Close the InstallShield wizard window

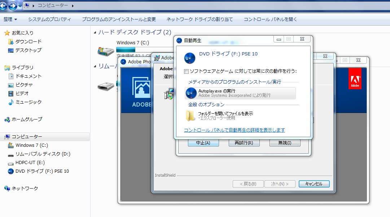[x=325, y=56]
